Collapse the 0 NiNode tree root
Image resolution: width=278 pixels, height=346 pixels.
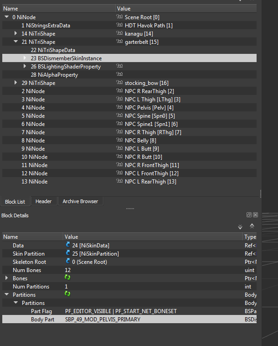(7, 17)
